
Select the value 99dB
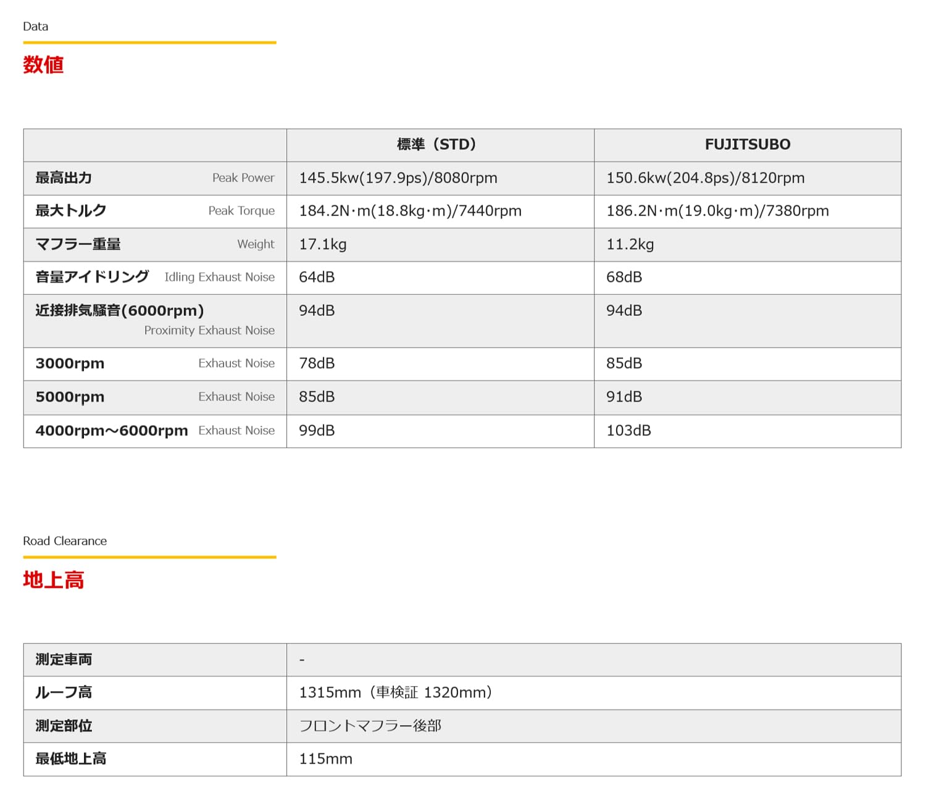click(x=317, y=431)
